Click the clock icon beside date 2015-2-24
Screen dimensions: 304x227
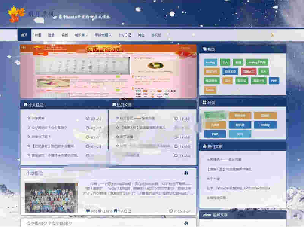click(x=171, y=211)
